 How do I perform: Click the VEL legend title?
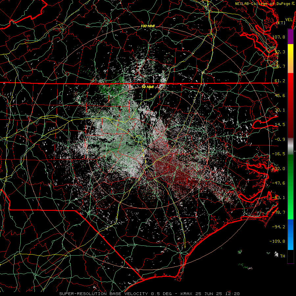pyautogui.click(x=289, y=20)
